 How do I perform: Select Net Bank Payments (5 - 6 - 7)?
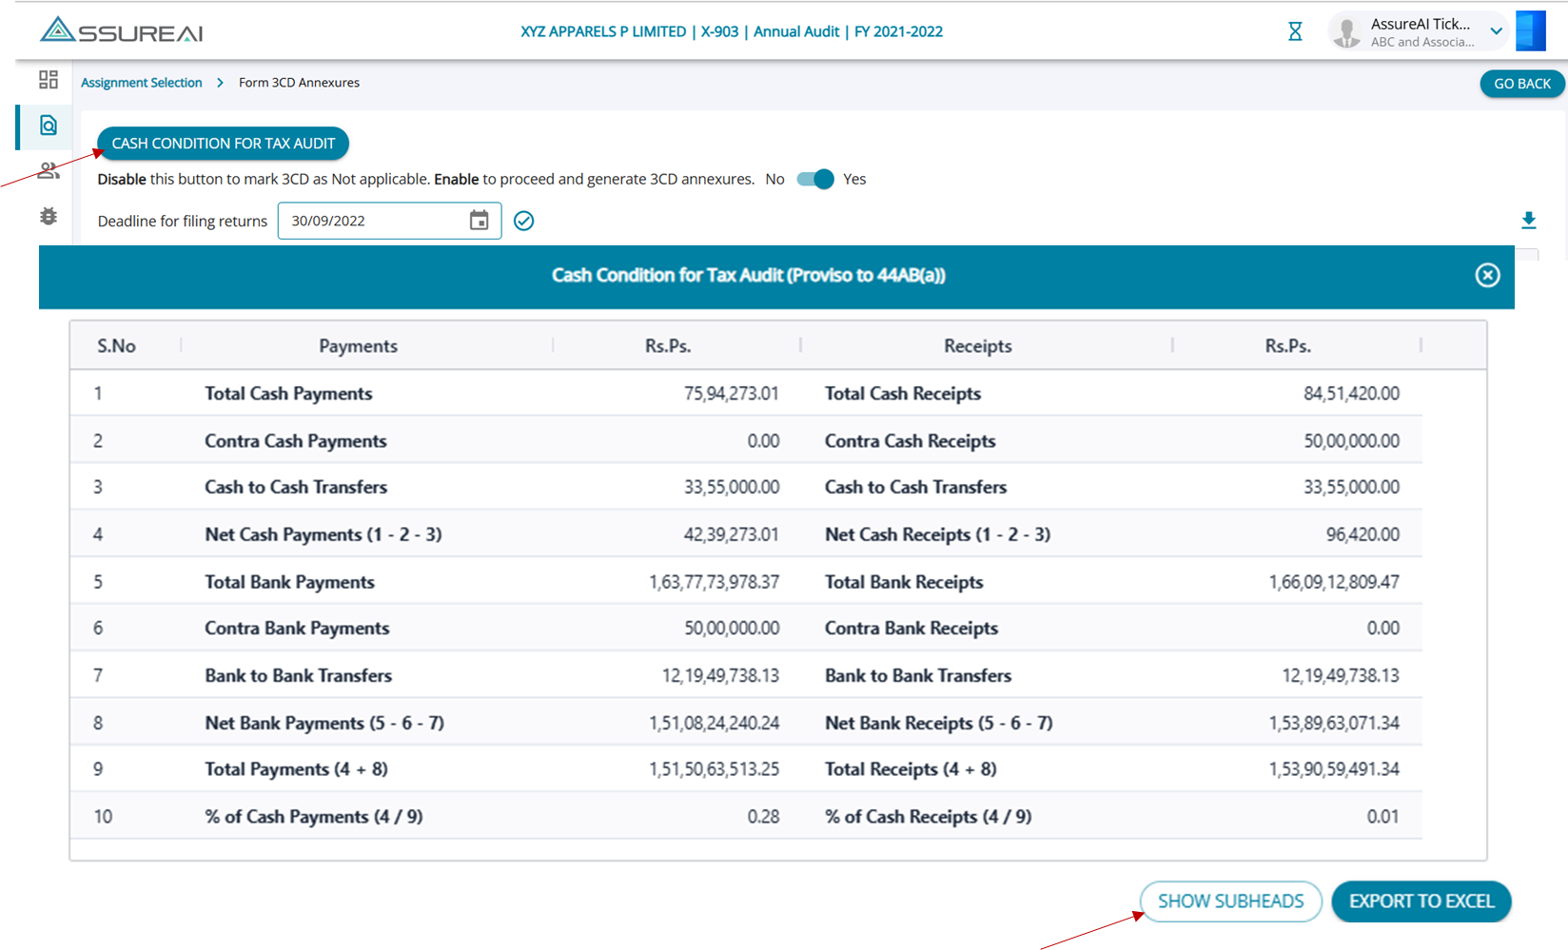pyautogui.click(x=324, y=724)
